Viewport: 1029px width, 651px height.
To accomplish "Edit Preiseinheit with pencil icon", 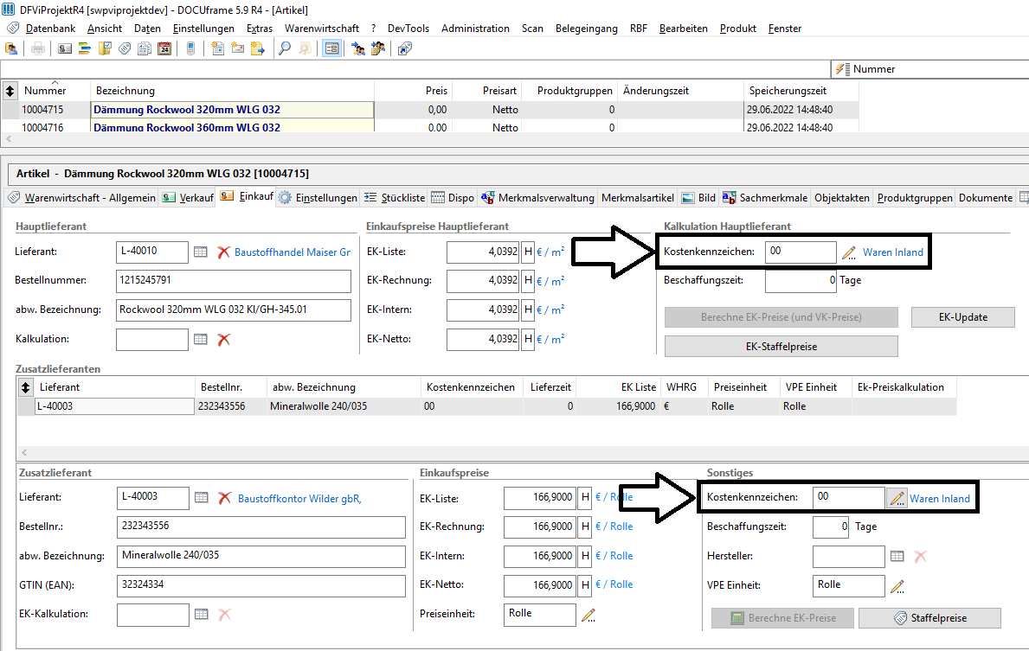I will [x=588, y=615].
